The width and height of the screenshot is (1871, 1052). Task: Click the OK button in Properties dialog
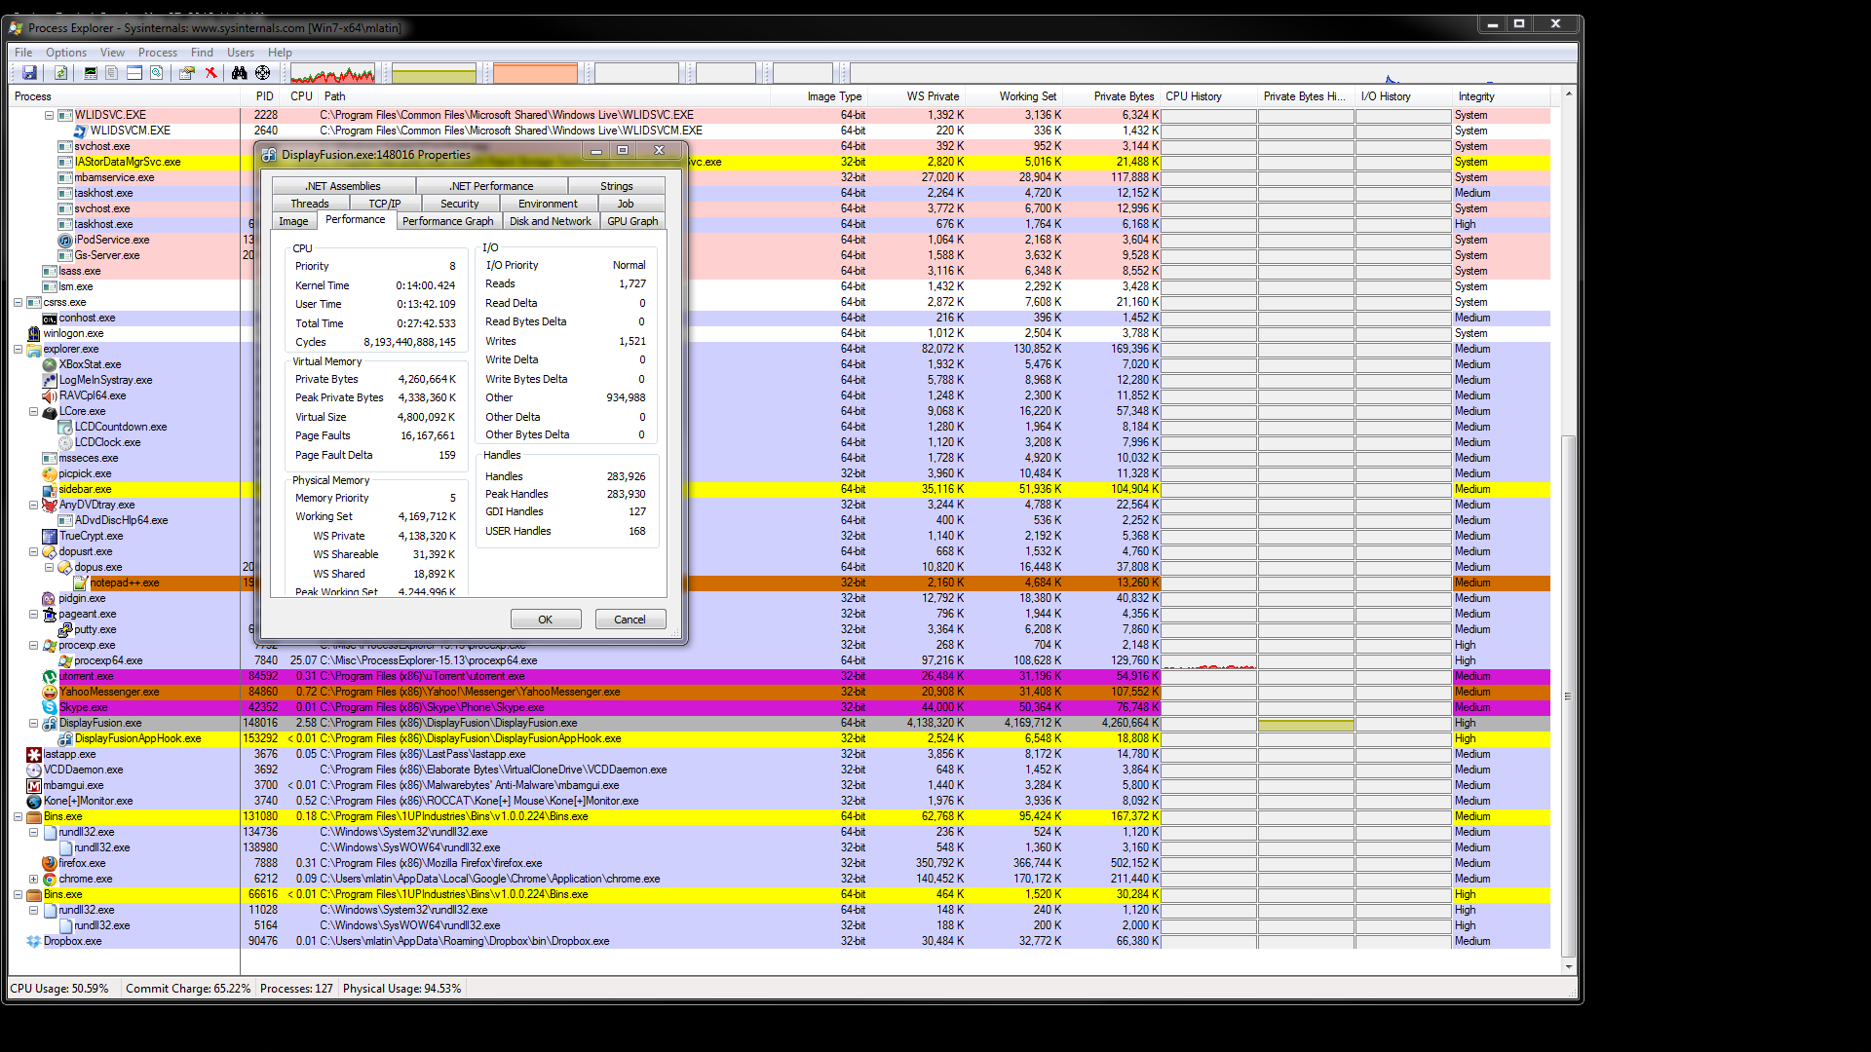click(545, 620)
